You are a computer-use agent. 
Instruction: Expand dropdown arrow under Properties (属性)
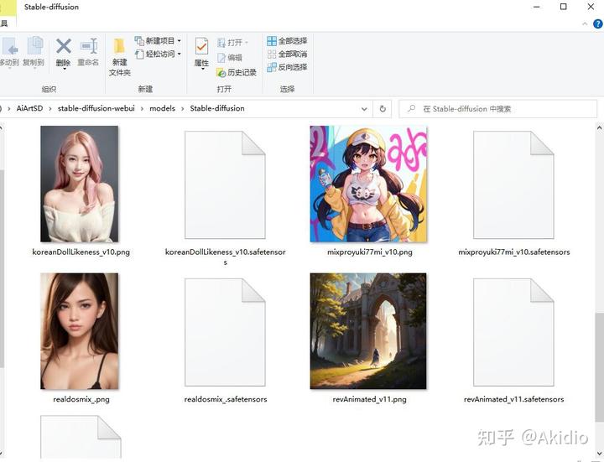203,70
